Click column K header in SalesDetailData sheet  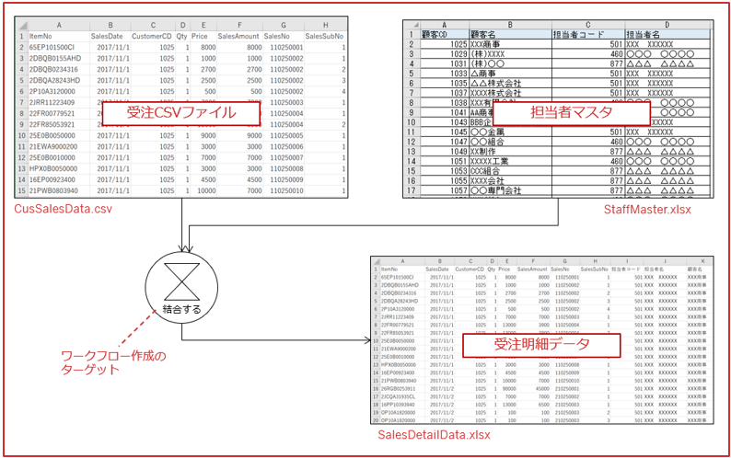[x=702, y=261]
